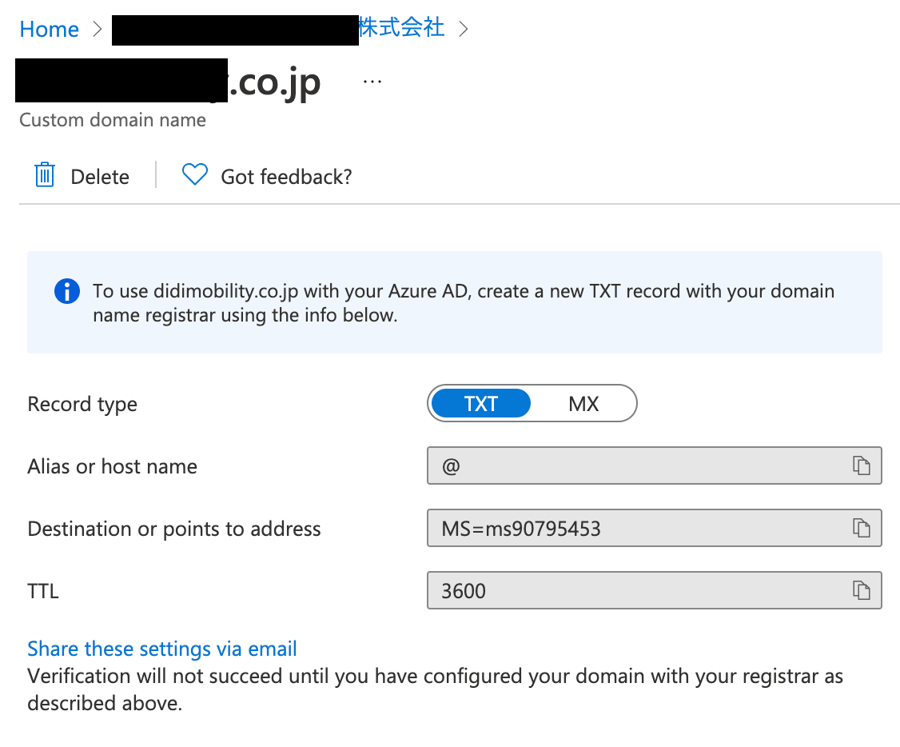Click the Alias or host name field
Viewport: 900px width, 747px height.
click(x=655, y=465)
